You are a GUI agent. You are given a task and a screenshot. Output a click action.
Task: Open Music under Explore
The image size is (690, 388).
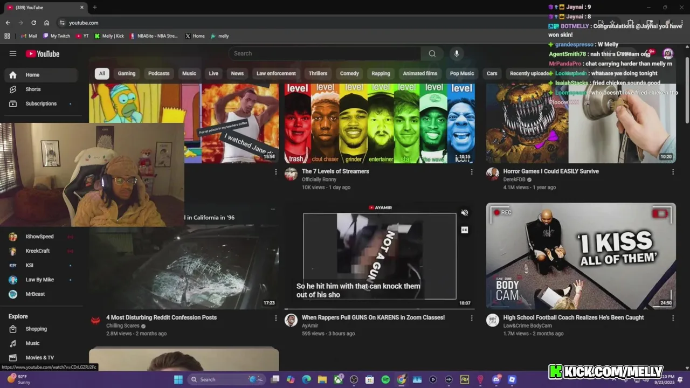point(42,343)
